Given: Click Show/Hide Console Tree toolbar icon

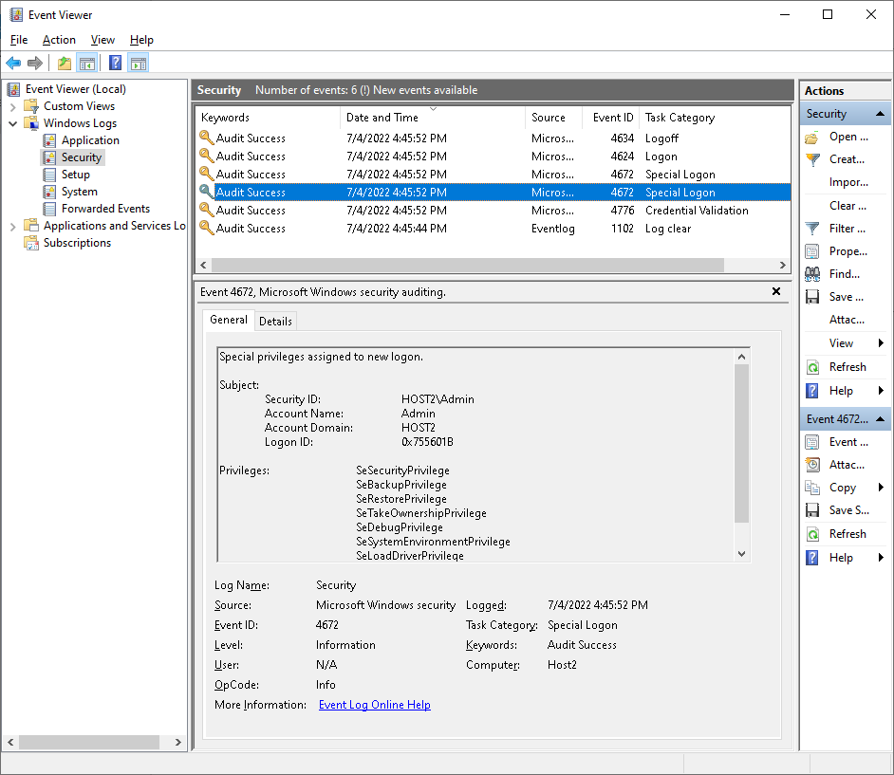Looking at the screenshot, I should (x=87, y=64).
